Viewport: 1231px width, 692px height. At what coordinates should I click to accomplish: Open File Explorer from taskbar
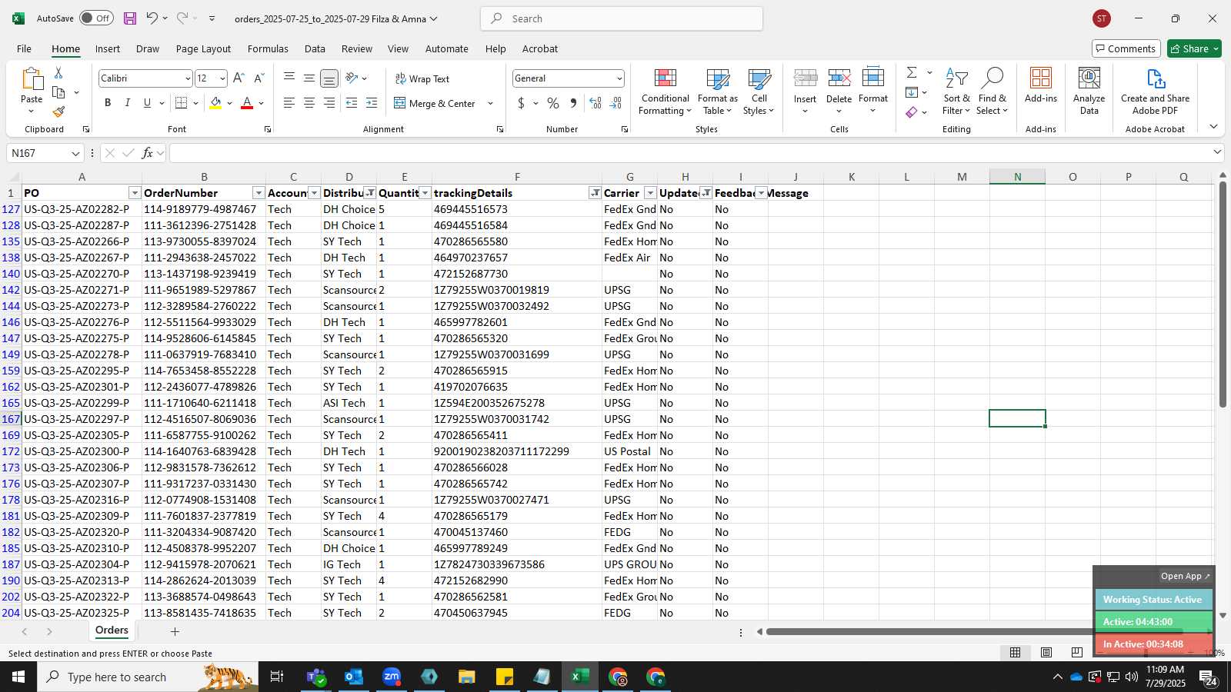[467, 677]
